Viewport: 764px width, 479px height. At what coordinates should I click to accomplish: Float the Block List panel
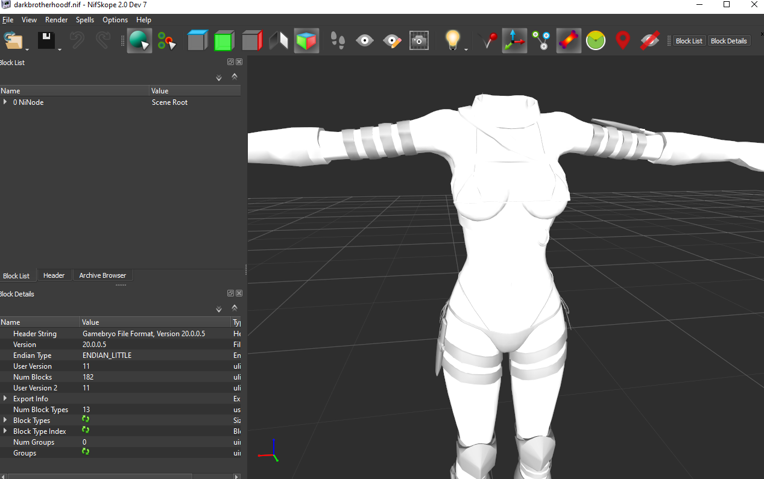[230, 62]
